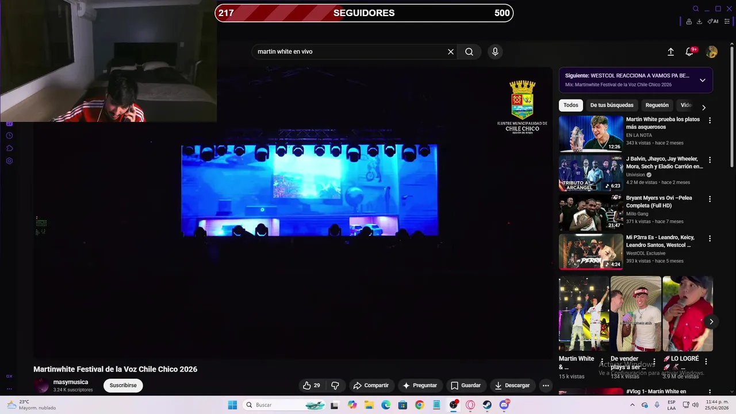The height and width of the screenshot is (414, 736).
Task: Click the browser tab search magnifier icon
Action: coord(696,9)
